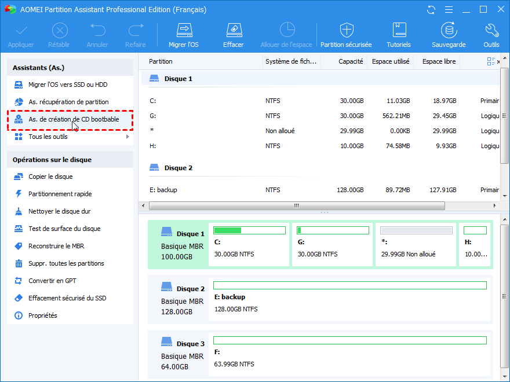
Task: Start As. de création de CD bootable
Action: tap(74, 119)
